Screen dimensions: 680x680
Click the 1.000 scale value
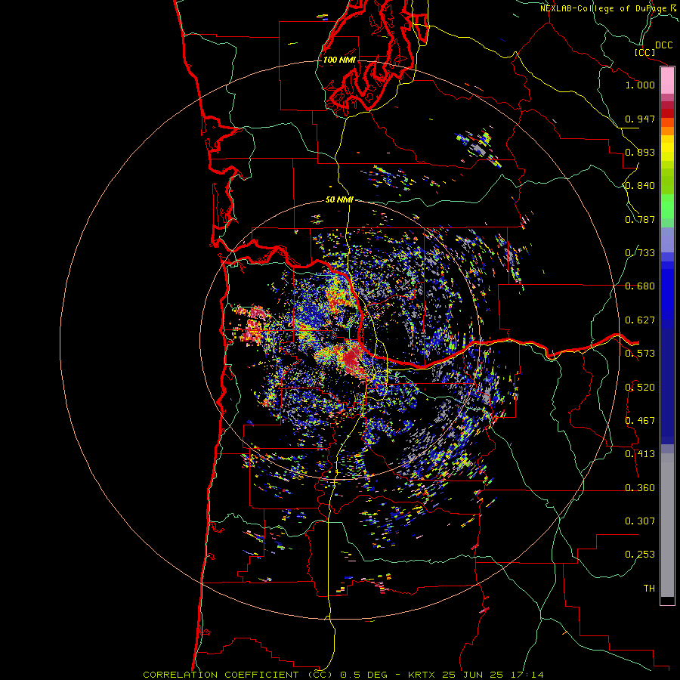640,85
